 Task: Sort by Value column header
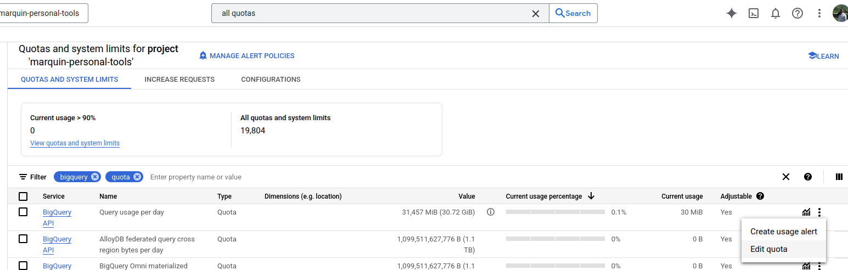click(467, 196)
